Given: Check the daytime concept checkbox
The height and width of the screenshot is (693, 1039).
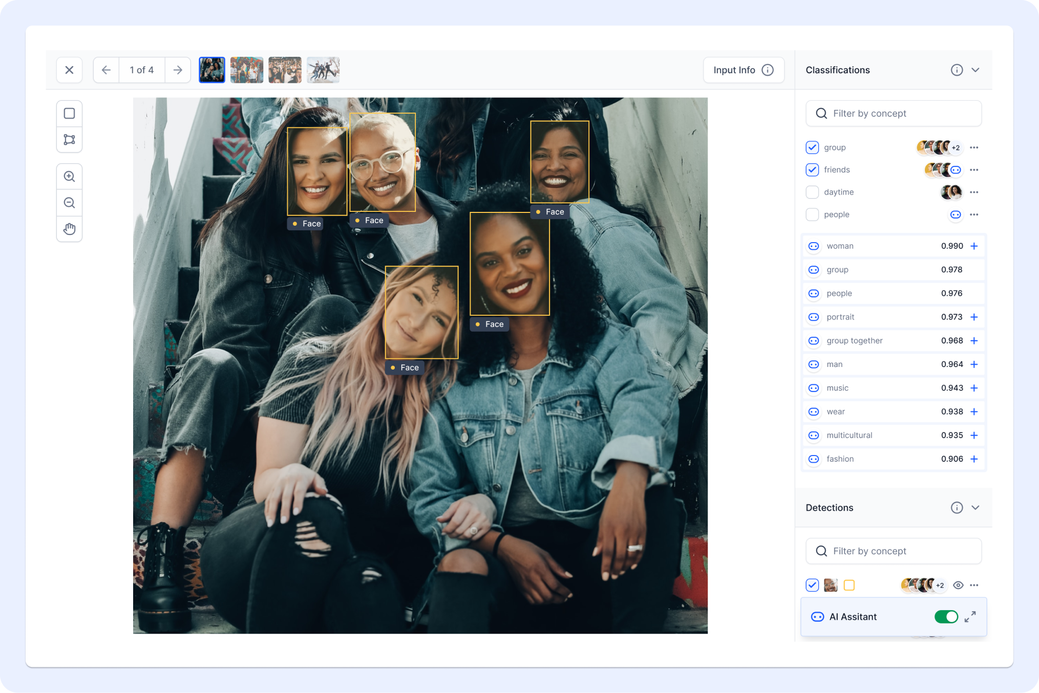Looking at the screenshot, I should pos(812,192).
